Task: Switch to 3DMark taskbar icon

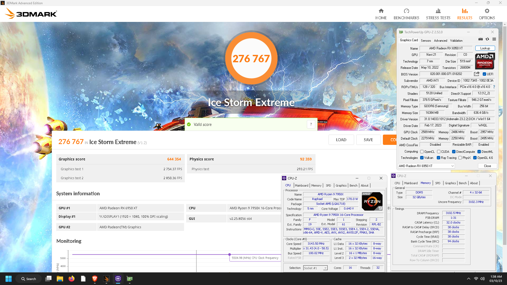Action: [x=106, y=279]
